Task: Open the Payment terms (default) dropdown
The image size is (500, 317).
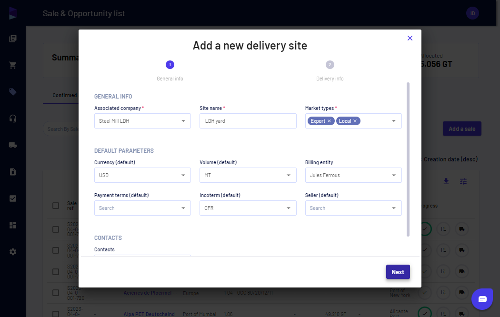Action: click(142, 208)
